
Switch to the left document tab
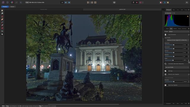(44, 9)
